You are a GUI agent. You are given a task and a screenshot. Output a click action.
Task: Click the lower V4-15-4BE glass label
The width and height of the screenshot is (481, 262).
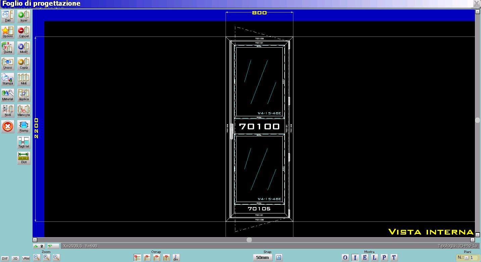269,199
